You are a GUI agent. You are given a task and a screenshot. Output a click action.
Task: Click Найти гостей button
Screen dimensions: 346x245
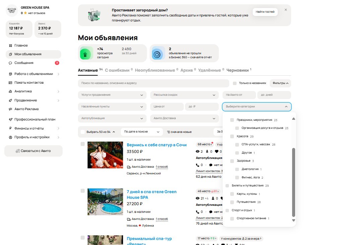pos(265,12)
